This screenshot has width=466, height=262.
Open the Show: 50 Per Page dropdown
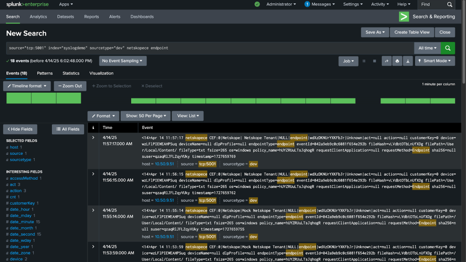click(x=146, y=116)
